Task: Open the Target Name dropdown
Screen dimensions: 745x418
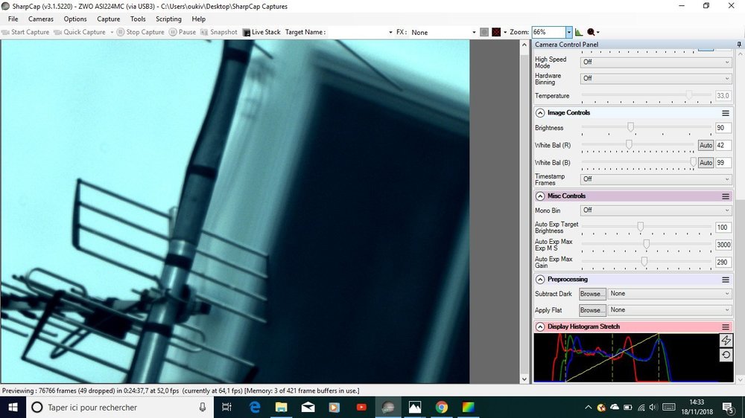Action: (x=390, y=32)
